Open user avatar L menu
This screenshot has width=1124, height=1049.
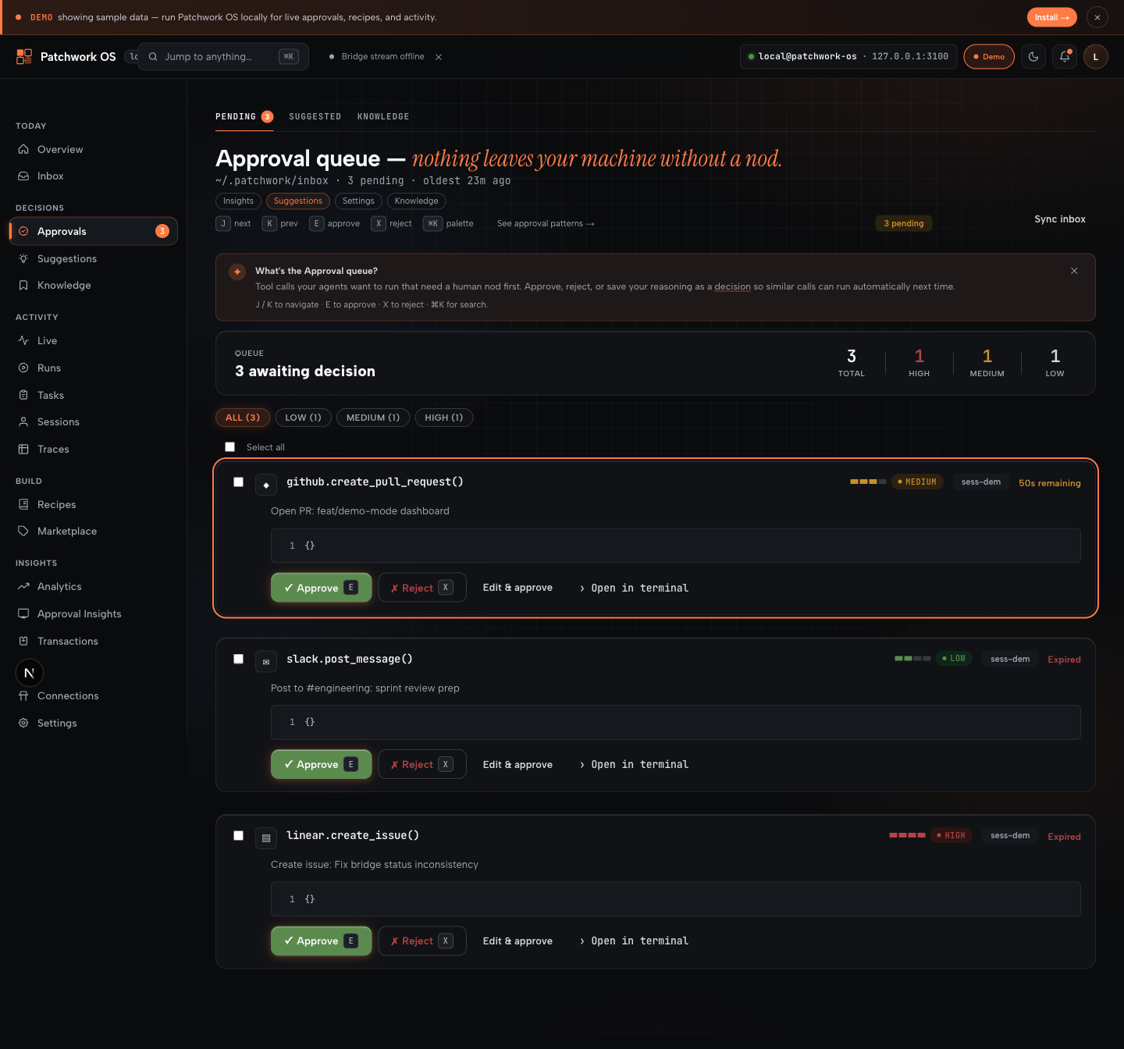tap(1096, 56)
